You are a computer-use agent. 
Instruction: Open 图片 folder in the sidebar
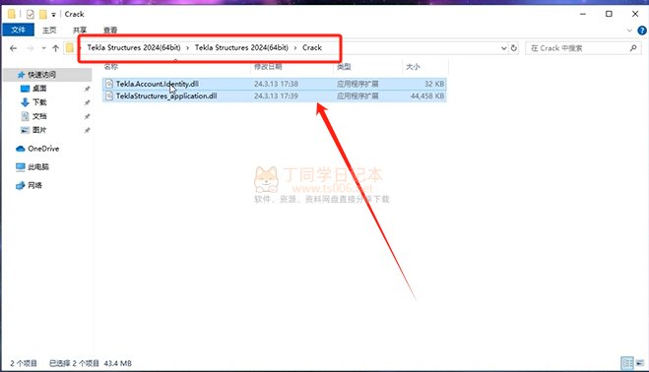(x=39, y=130)
